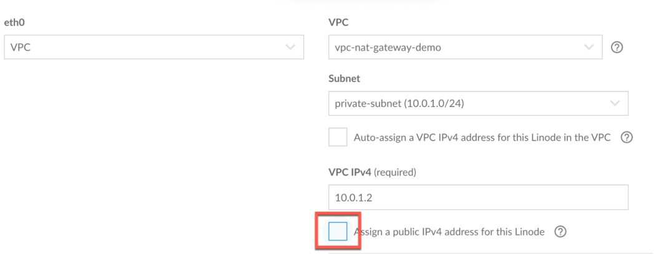
Task: Enable Auto-assign a VPC IPv4 address checkbox
Action: (x=338, y=138)
